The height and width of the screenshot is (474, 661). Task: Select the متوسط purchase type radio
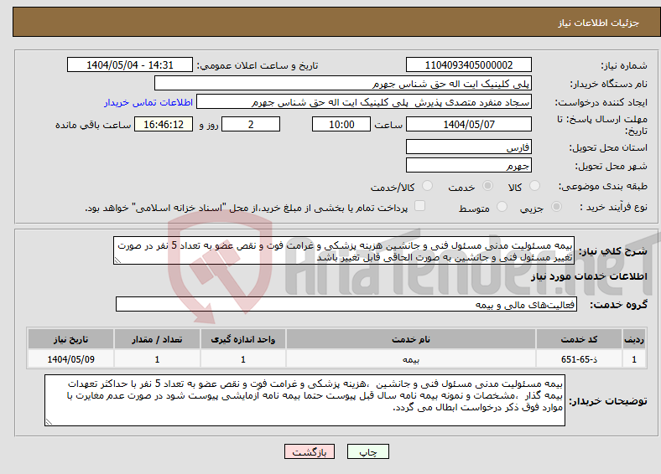[502, 207]
